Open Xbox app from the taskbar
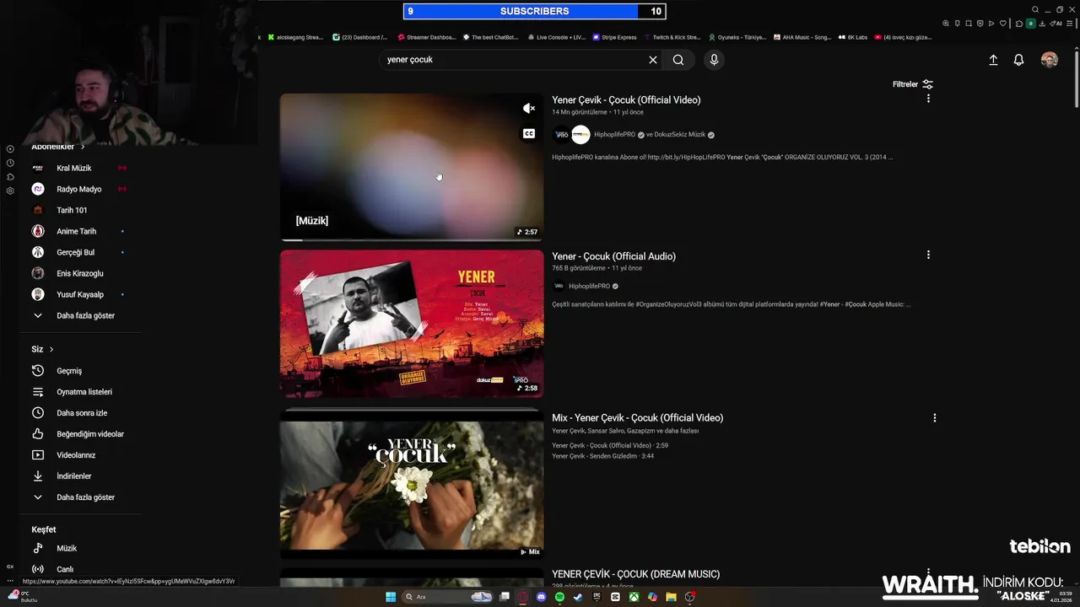The image size is (1080, 607). tap(634, 597)
